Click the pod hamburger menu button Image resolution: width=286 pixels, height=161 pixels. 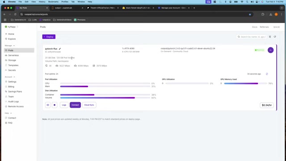tap(48, 105)
